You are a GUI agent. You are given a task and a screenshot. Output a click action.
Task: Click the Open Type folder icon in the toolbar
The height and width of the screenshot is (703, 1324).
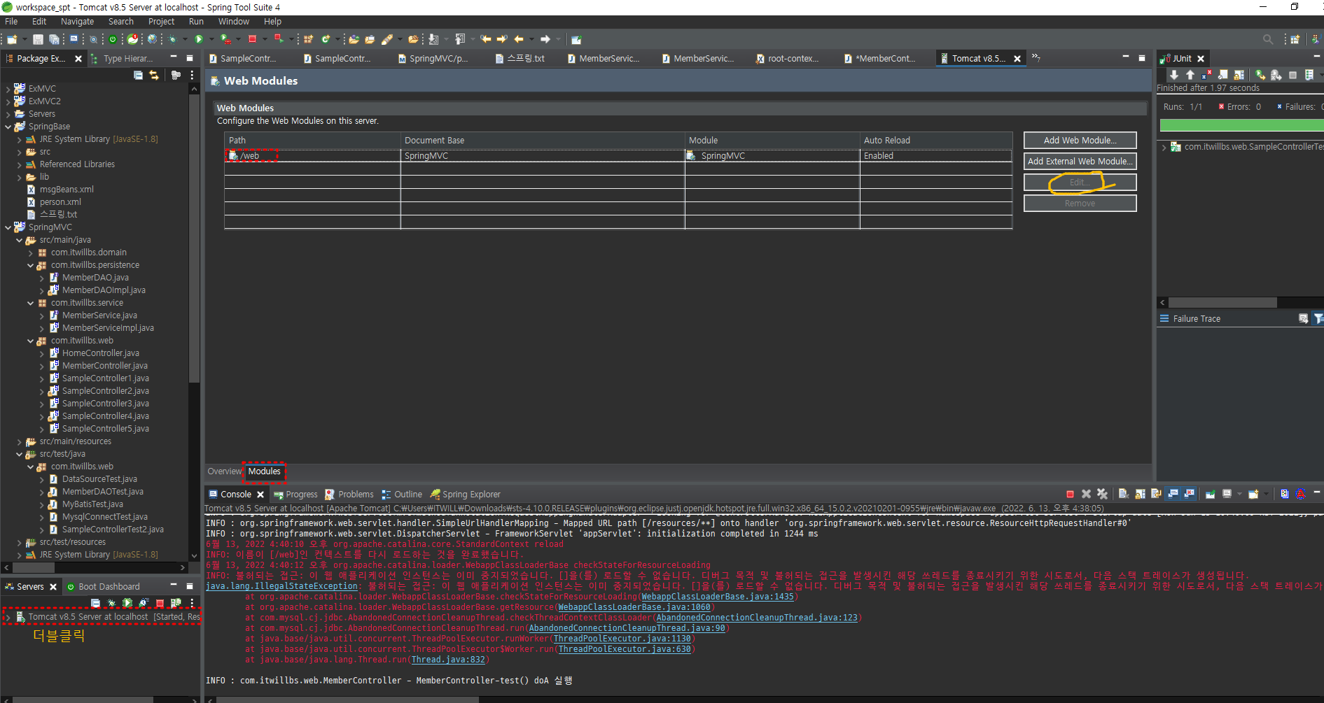coord(354,39)
